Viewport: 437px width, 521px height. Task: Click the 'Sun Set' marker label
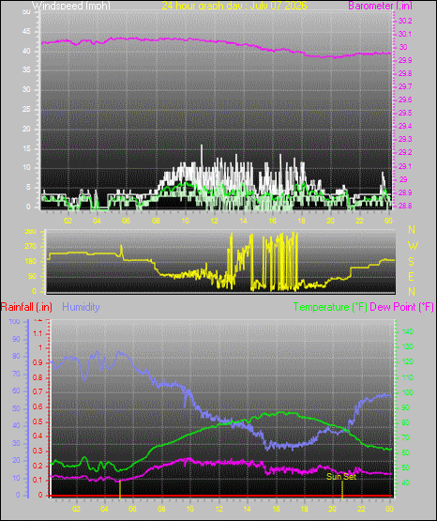click(341, 477)
